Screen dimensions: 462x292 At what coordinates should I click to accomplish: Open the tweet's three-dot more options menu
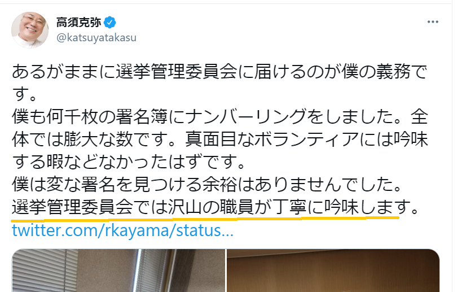(433, 22)
